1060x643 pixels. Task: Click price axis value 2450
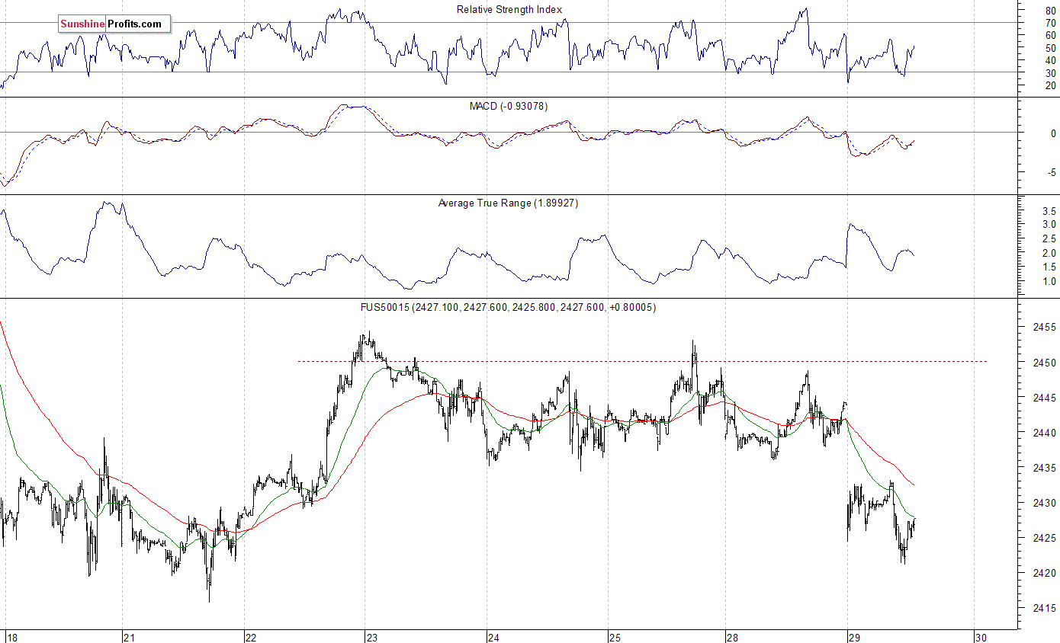pyautogui.click(x=1046, y=363)
